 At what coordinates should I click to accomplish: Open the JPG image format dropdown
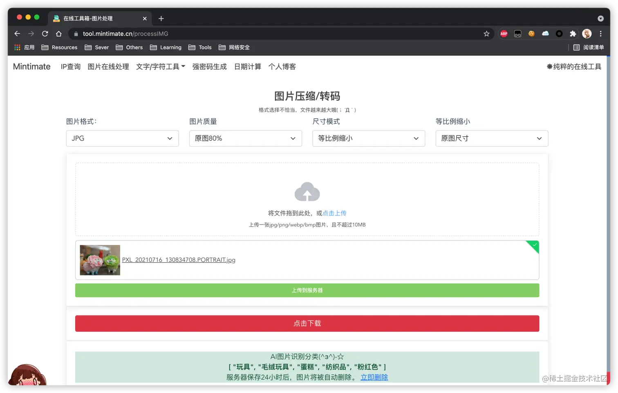point(122,138)
